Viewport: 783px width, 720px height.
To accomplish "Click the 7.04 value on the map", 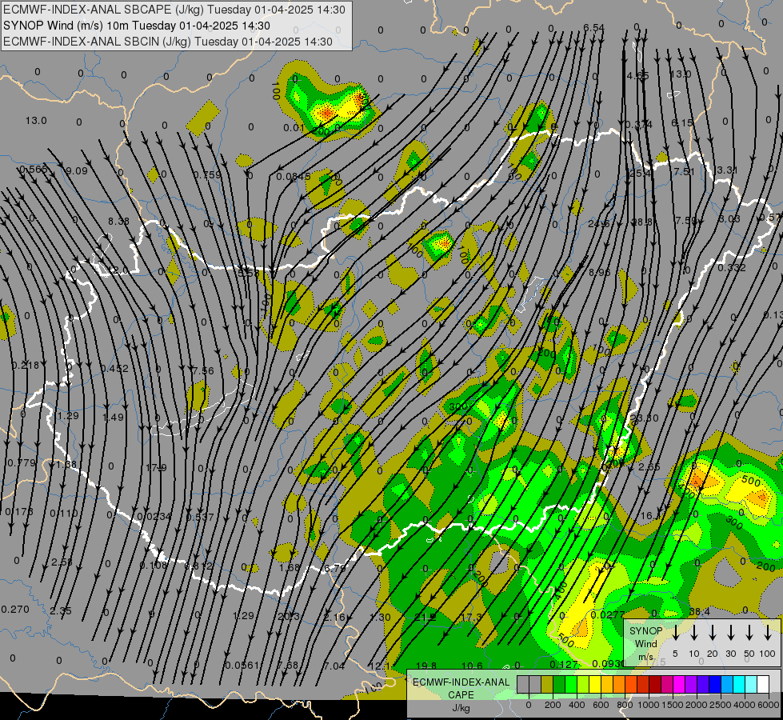I will [334, 666].
